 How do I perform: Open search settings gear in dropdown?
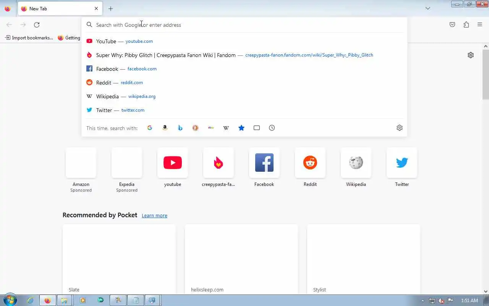[400, 128]
